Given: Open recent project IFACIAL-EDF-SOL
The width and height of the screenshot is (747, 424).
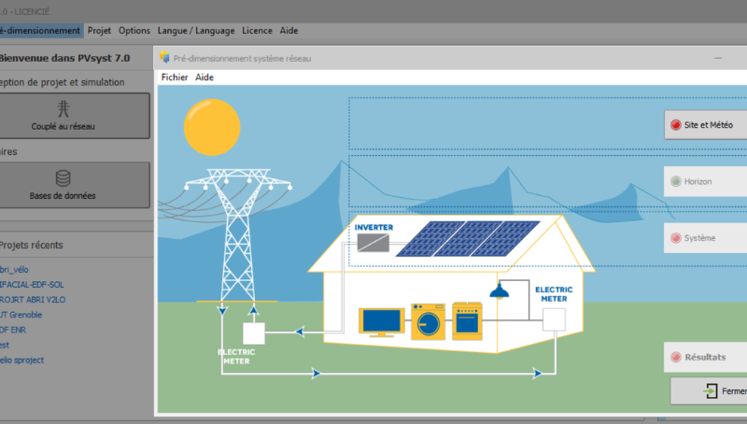Looking at the screenshot, I should pos(32,284).
